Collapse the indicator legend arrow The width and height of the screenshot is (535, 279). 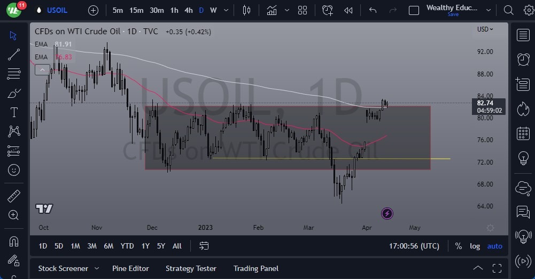[41, 69]
